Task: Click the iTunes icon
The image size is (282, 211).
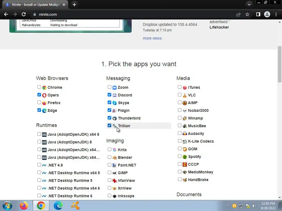Action: [x=185, y=88]
